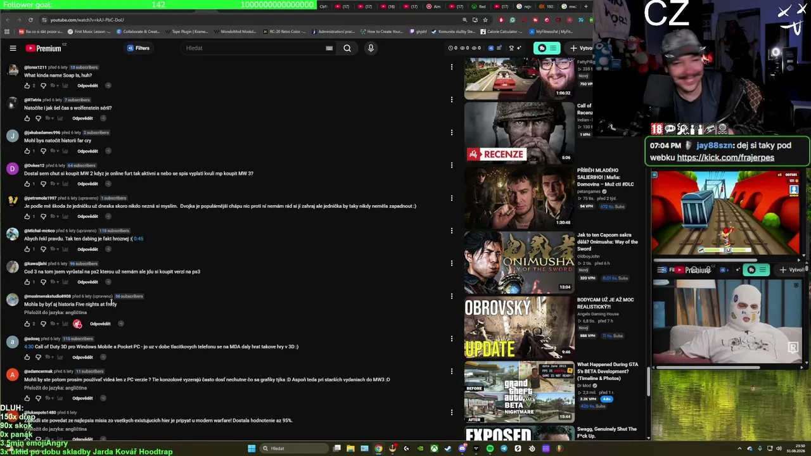Translate @maximenskstudio8908 comment to English
Screen dimensions: 811x456
tap(55, 312)
